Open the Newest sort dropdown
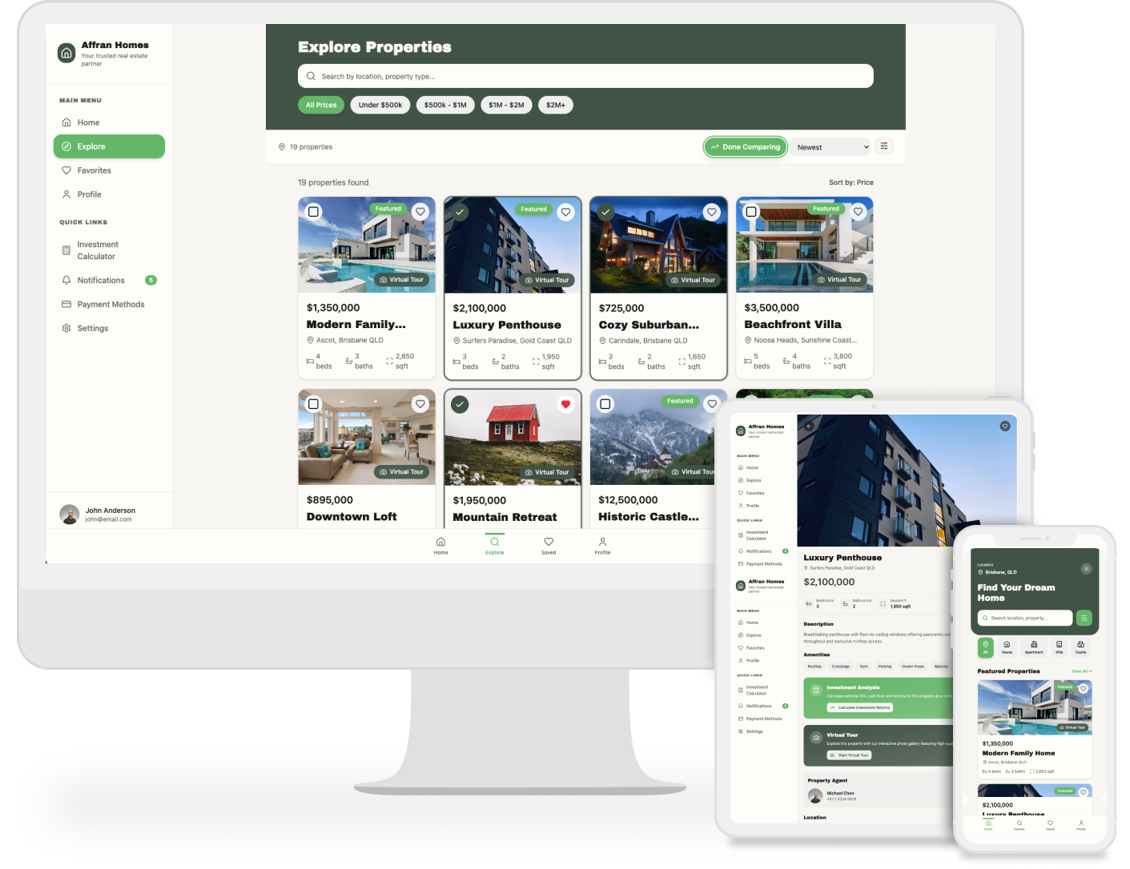The width and height of the screenshot is (1130, 869). point(832,147)
